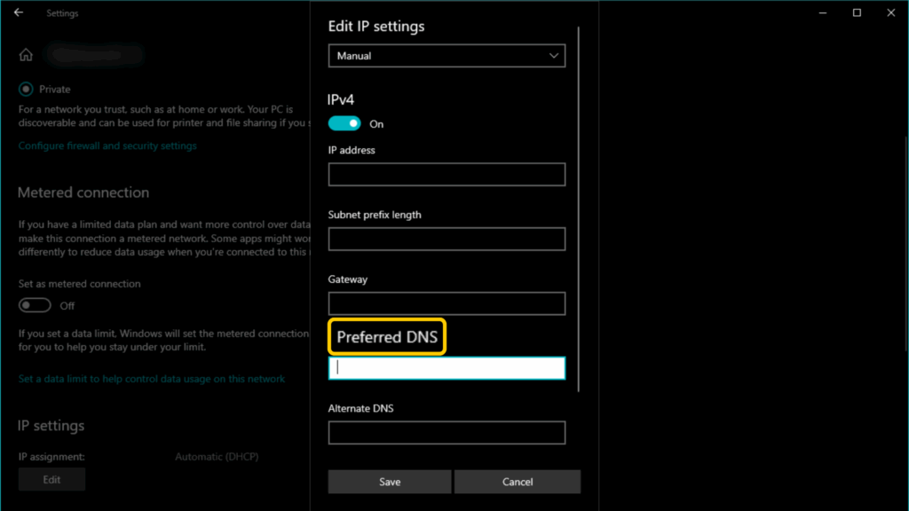Image resolution: width=909 pixels, height=511 pixels.
Task: Select the Gateway input field
Action: tap(447, 303)
